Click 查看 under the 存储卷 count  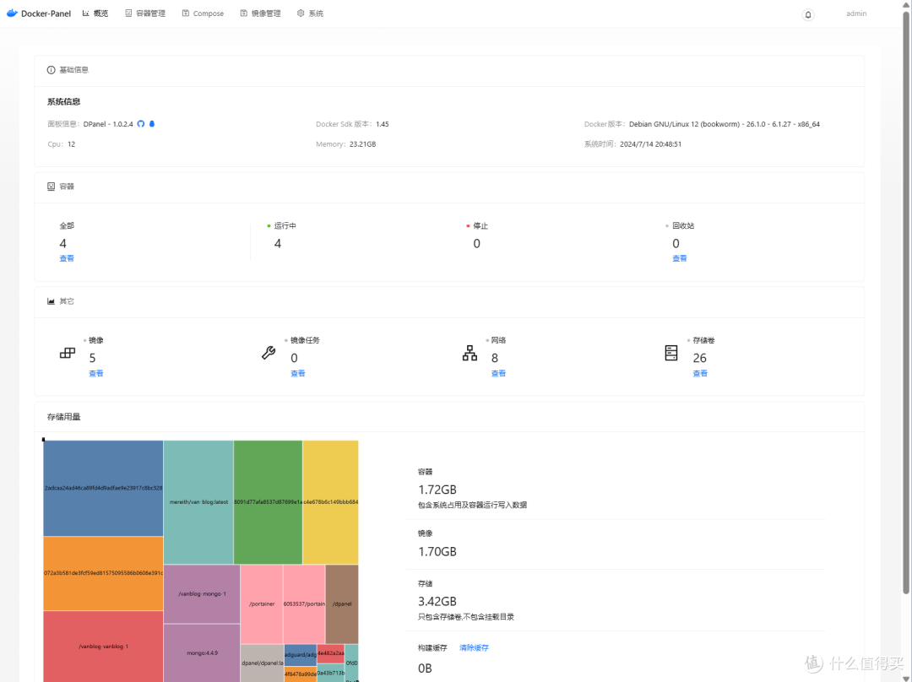[x=700, y=372]
